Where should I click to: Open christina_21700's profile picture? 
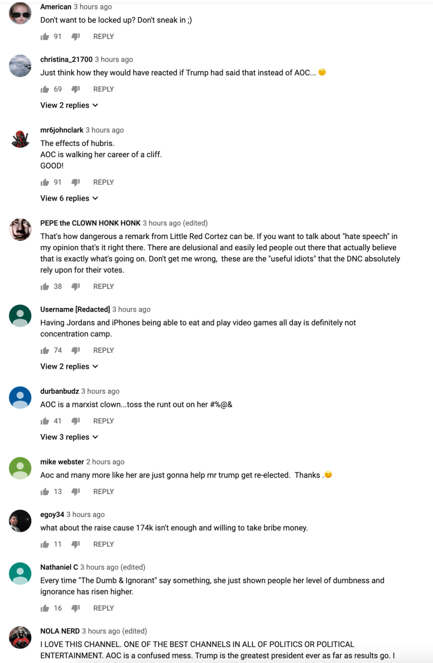pyautogui.click(x=20, y=66)
